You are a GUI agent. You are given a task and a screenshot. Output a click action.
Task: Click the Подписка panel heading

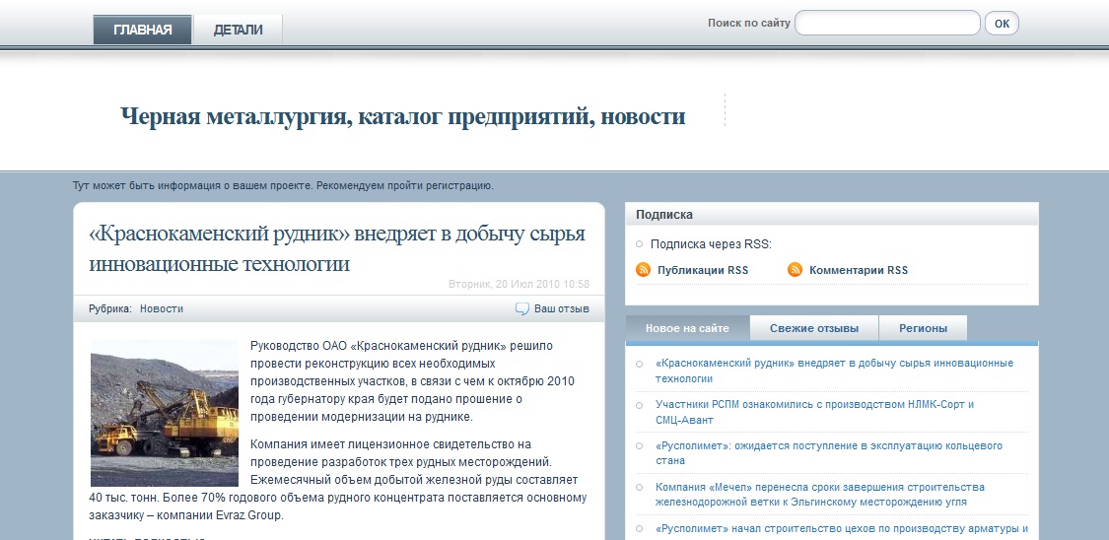[x=664, y=214]
